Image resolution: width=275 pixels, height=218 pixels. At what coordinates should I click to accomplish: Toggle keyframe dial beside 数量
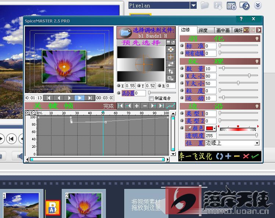tap(182, 69)
